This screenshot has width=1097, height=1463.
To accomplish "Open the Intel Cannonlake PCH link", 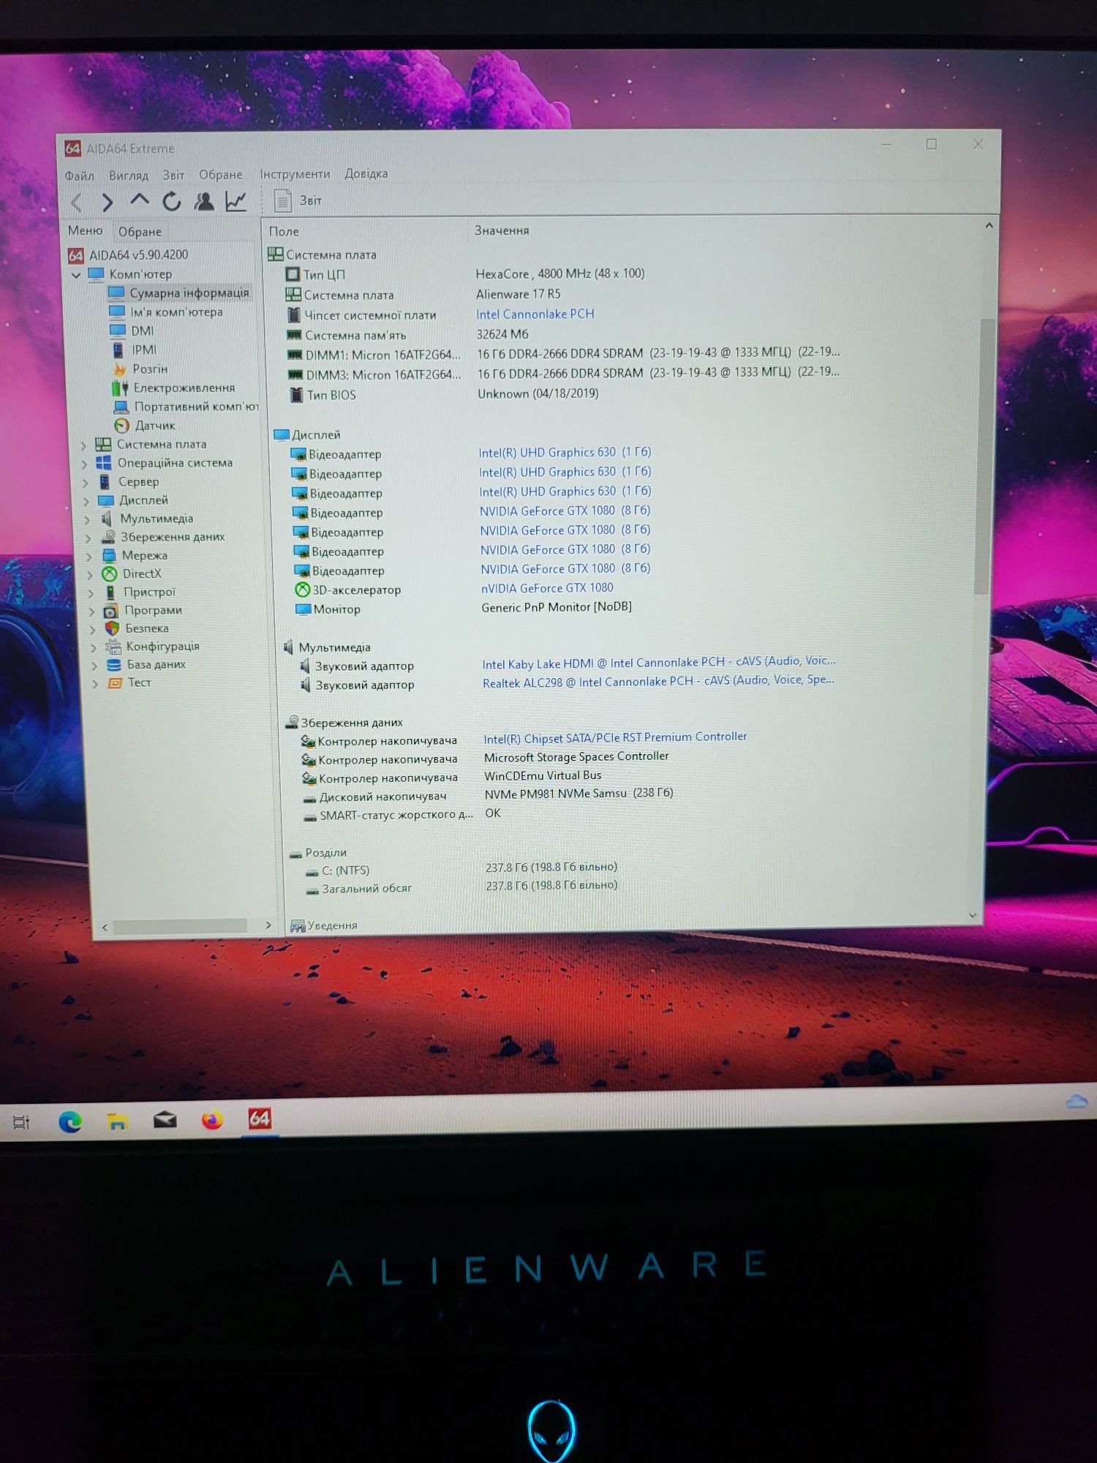I will [x=535, y=314].
